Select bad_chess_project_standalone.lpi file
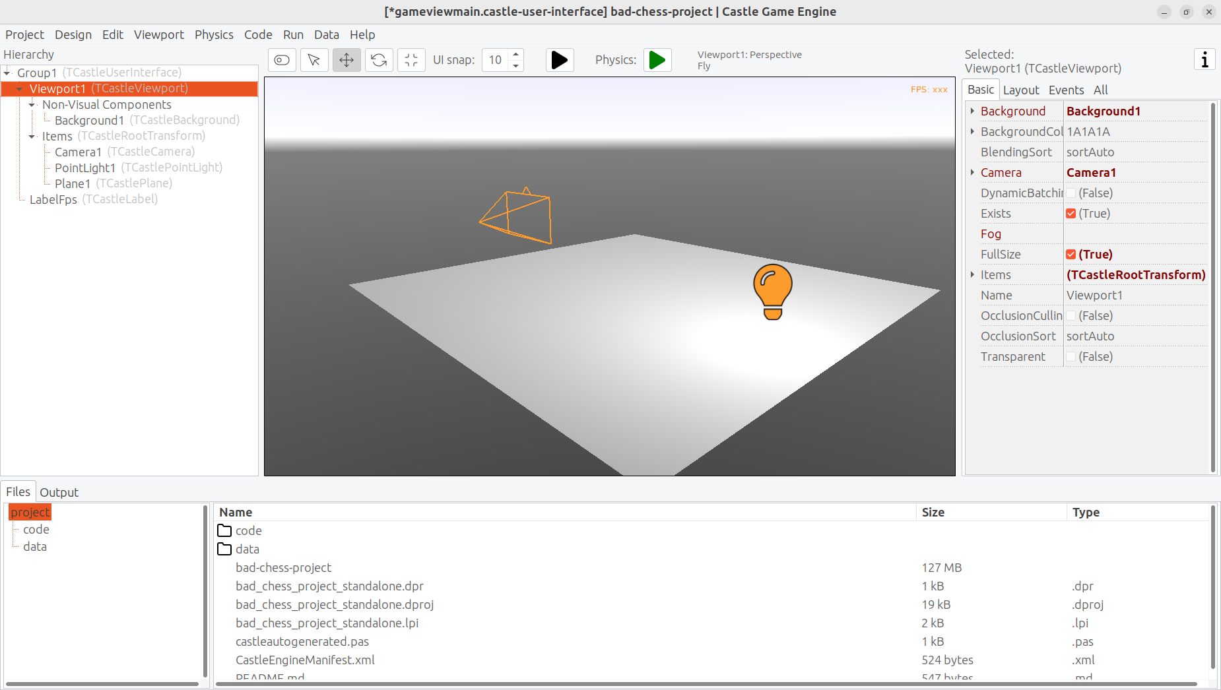Image resolution: width=1221 pixels, height=690 pixels. pyautogui.click(x=327, y=623)
